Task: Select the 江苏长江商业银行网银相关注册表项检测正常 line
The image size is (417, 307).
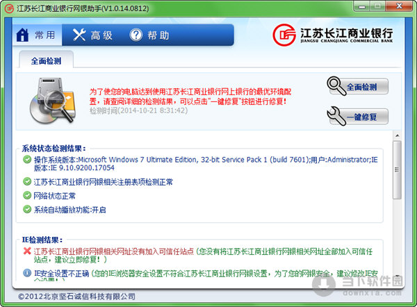Action: pos(103,182)
